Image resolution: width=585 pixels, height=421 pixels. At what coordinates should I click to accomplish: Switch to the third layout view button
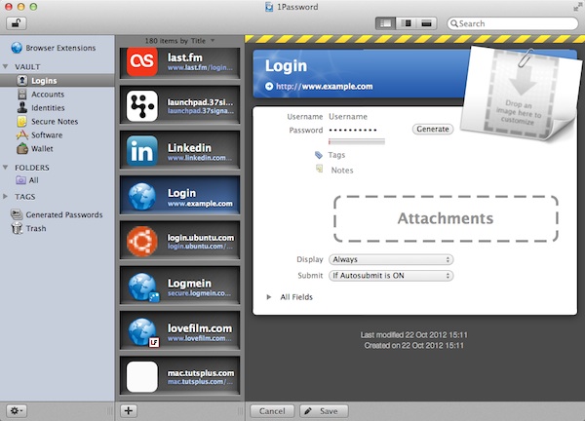click(x=427, y=23)
